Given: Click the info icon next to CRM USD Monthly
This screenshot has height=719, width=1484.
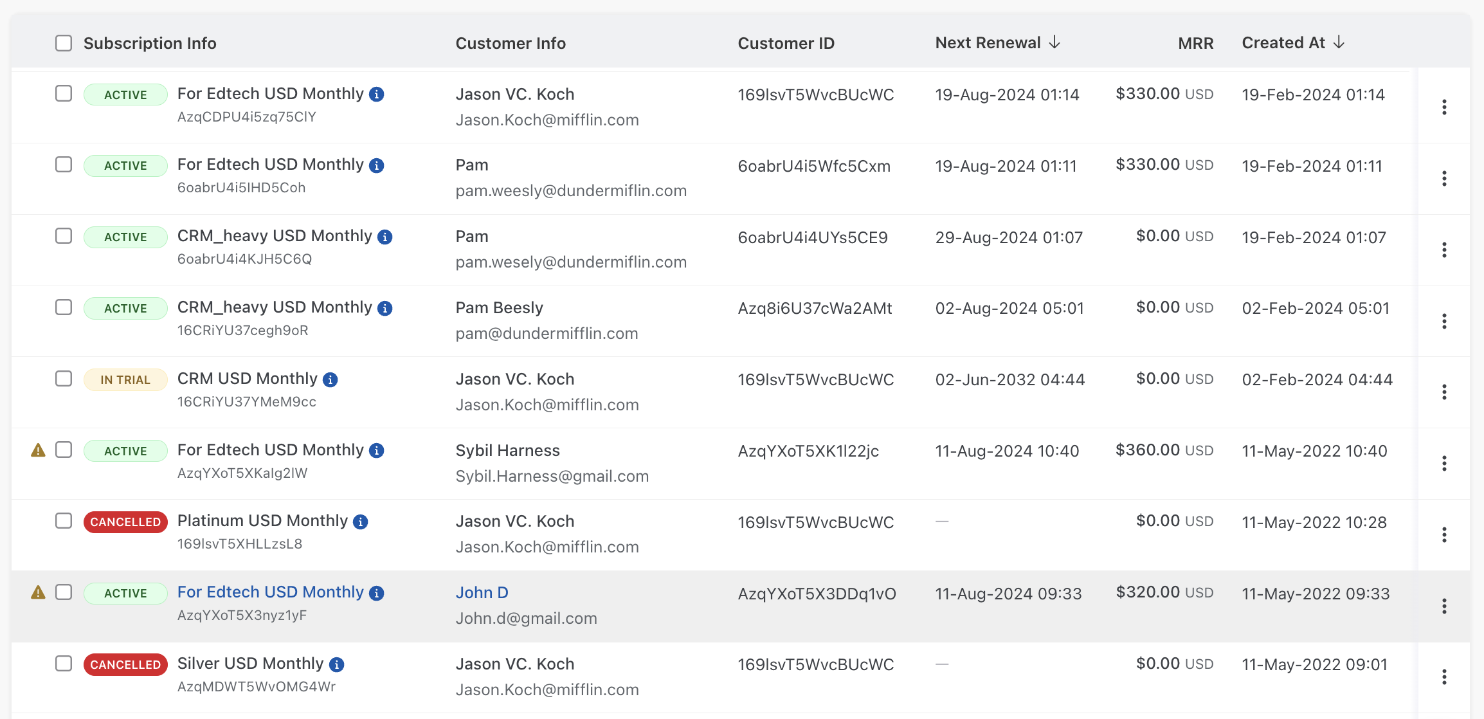Looking at the screenshot, I should pyautogui.click(x=330, y=379).
